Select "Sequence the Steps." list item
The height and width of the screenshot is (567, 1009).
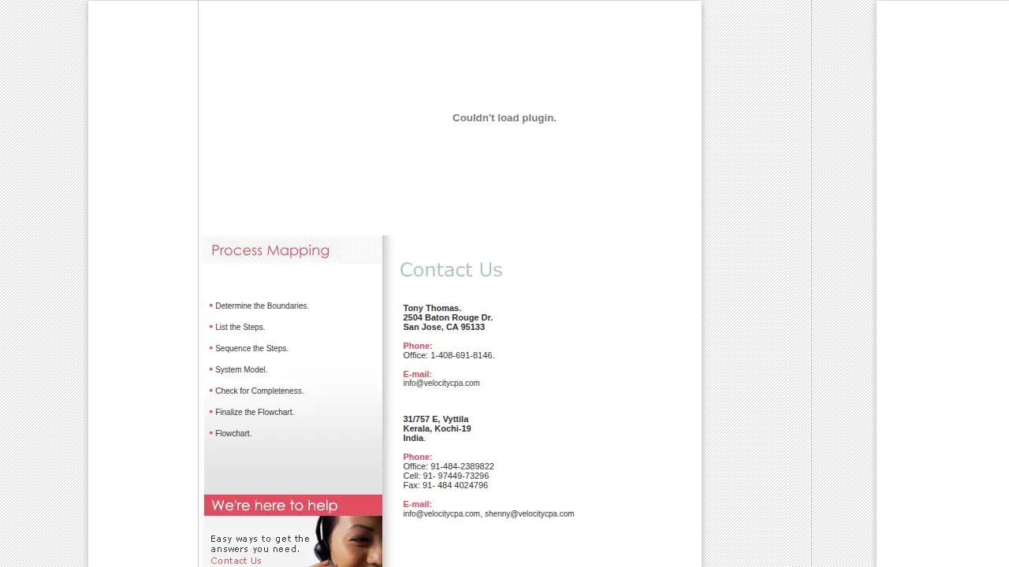click(x=251, y=348)
